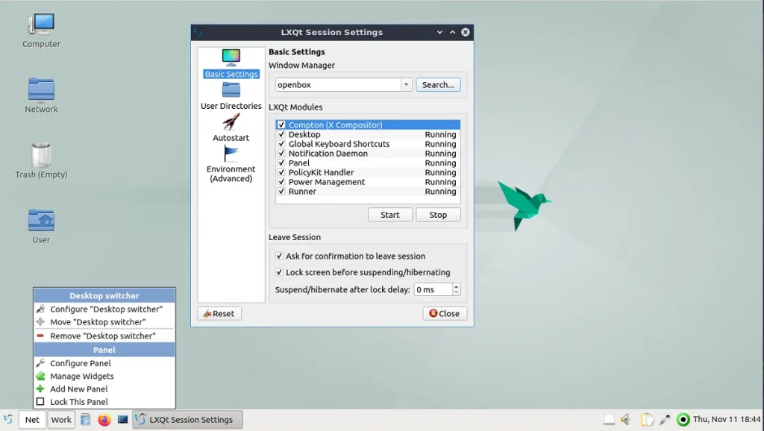Click the Search... button
This screenshot has height=431, width=764.
point(438,85)
